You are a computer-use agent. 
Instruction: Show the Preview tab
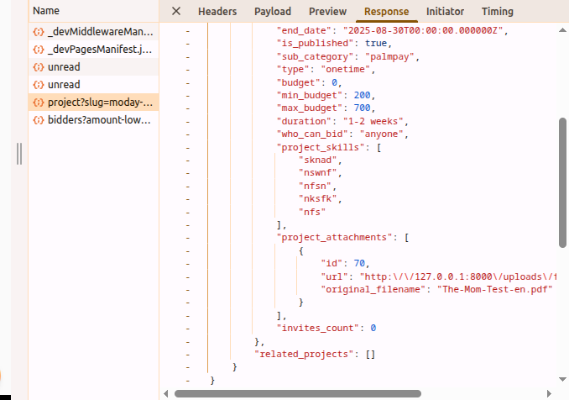[327, 11]
